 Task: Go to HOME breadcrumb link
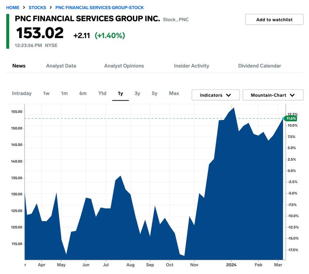(x=13, y=8)
